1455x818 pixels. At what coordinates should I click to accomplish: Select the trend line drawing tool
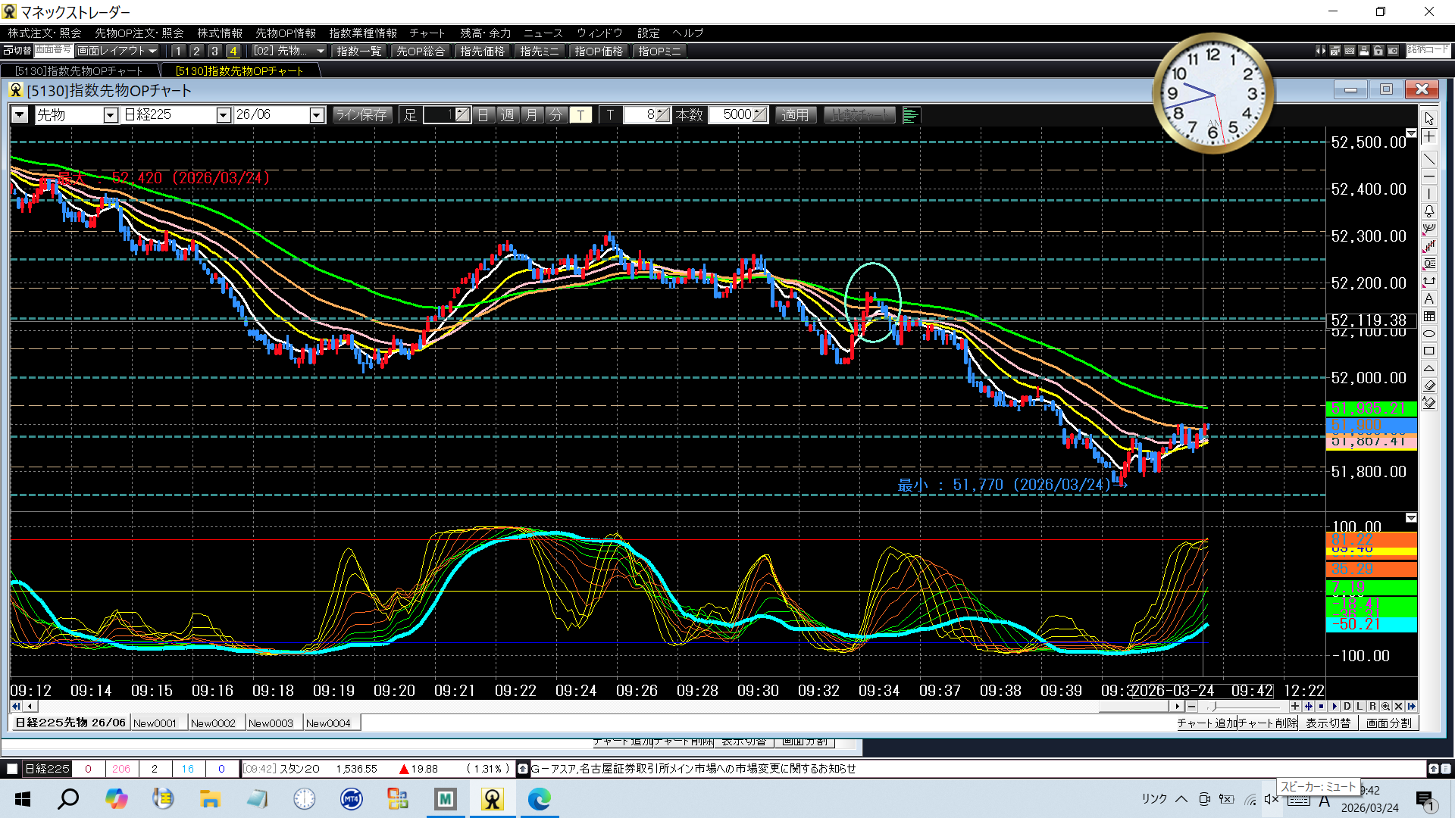1429,159
